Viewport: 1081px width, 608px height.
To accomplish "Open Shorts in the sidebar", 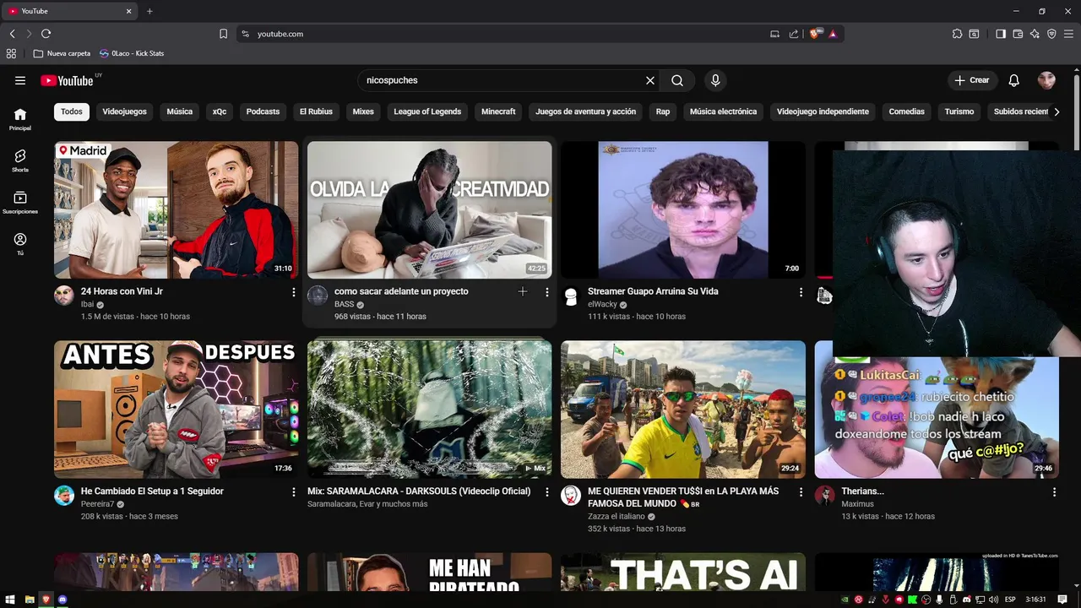I will (20, 160).
